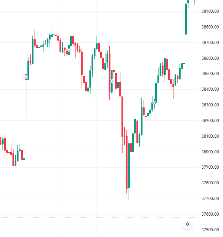Click the 38100.00 label on the price scale
The height and width of the screenshot is (237, 223).
click(x=210, y=136)
